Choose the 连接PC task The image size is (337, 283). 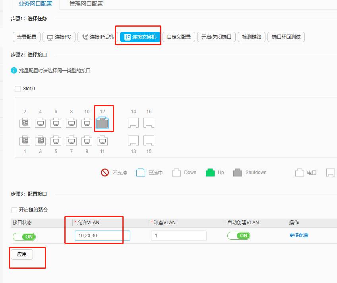59,37
